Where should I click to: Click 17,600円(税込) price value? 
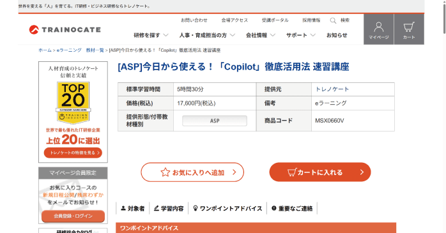coord(196,103)
